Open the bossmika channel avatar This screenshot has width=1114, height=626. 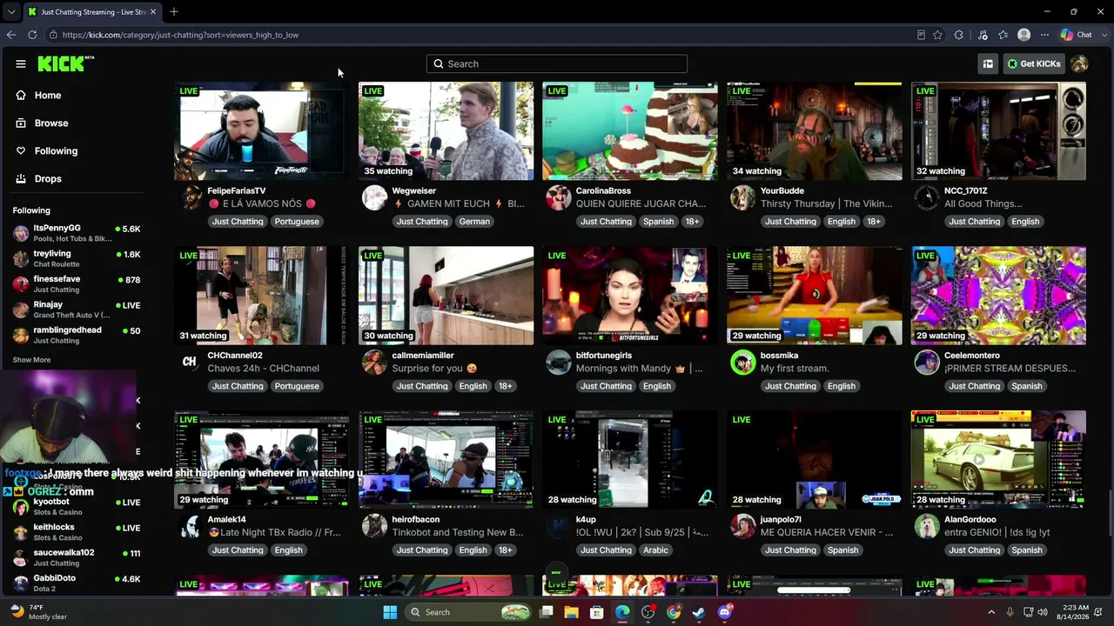tap(743, 363)
